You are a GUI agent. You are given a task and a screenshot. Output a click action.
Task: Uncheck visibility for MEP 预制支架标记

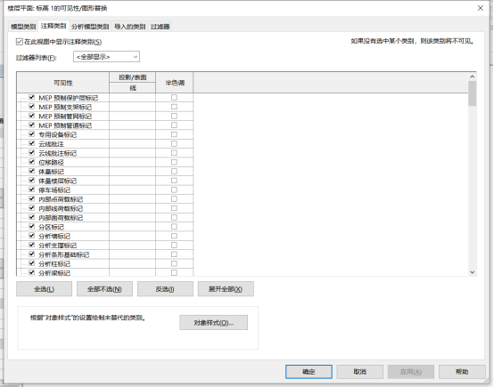(31, 106)
